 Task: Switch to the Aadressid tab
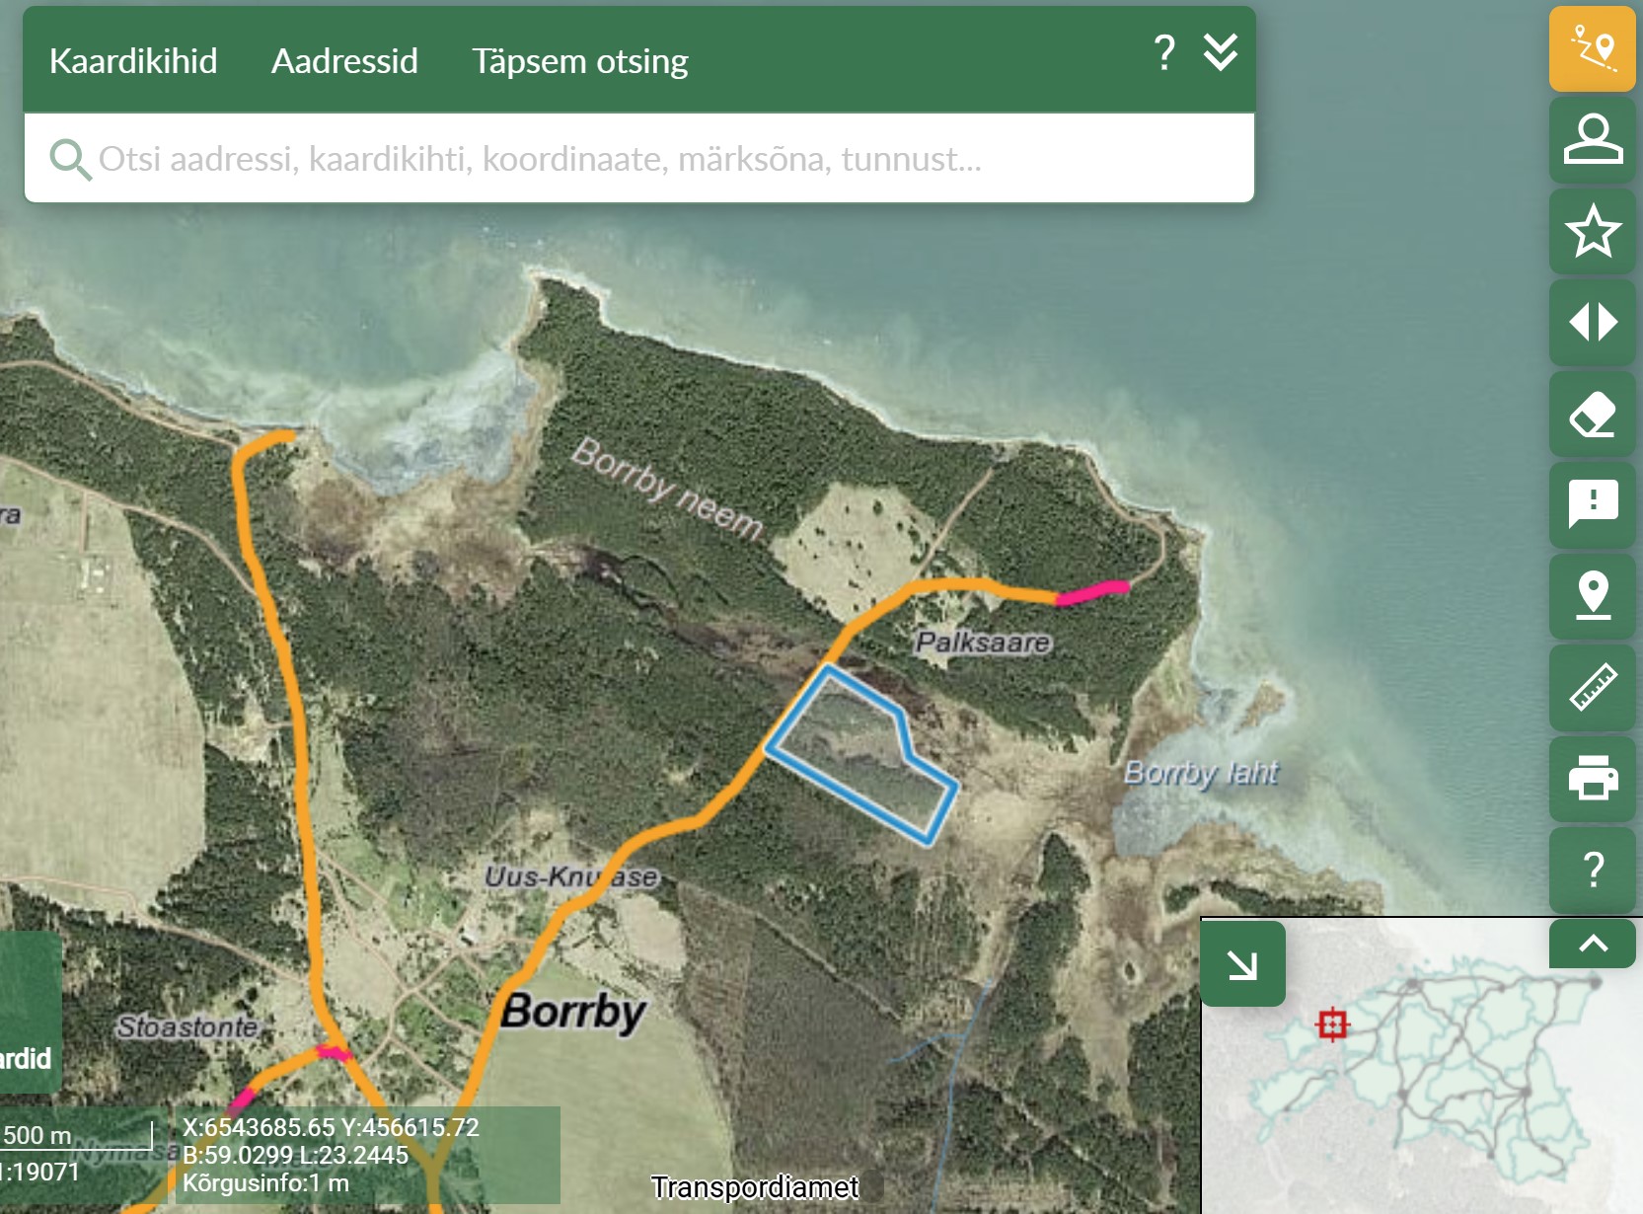(x=344, y=61)
